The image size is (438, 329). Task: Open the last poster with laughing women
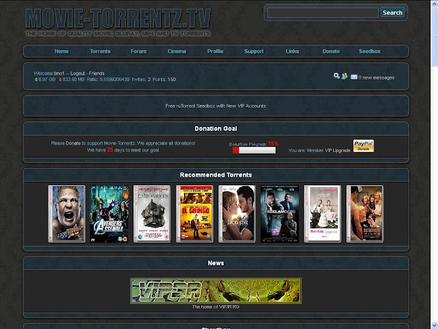click(365, 214)
